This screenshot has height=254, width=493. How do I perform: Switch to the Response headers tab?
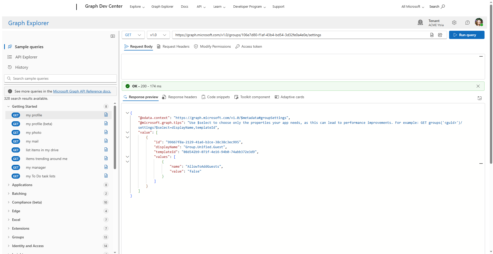click(179, 97)
